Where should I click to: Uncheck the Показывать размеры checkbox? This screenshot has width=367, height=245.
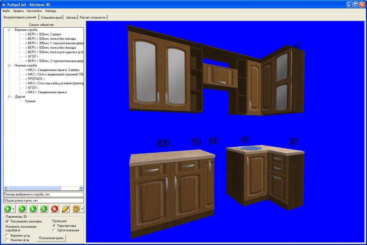click(x=7, y=221)
